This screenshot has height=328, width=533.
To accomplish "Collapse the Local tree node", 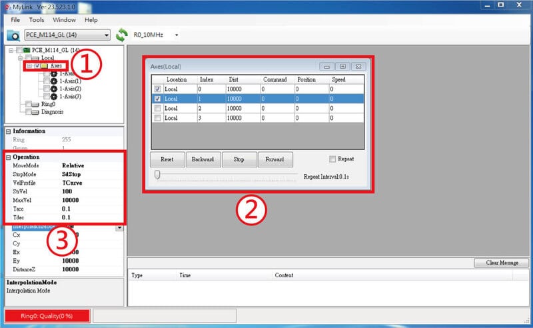I will pos(20,58).
